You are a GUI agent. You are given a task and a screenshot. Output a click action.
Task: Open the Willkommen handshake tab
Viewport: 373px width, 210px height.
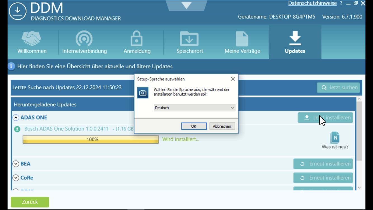tap(32, 42)
